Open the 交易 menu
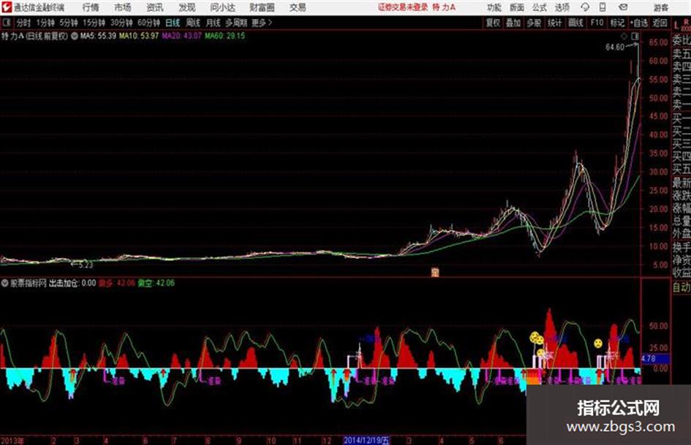This screenshot has width=691, height=445. [298, 7]
